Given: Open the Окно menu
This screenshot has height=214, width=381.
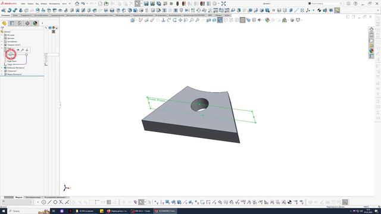Looking at the screenshot, I should [x=64, y=4].
